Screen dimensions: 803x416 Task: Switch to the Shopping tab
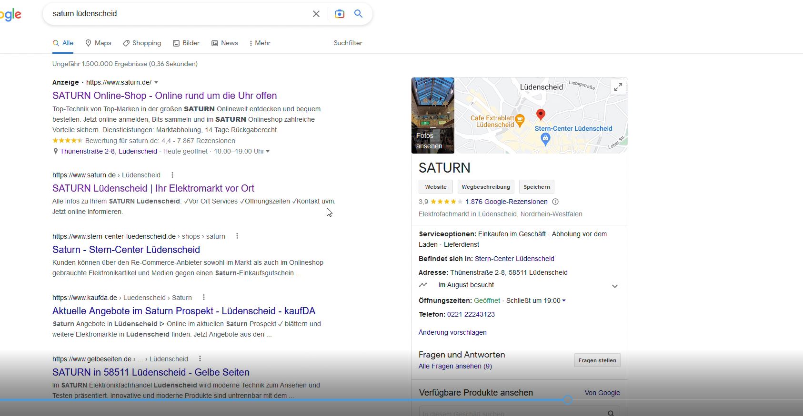142,43
